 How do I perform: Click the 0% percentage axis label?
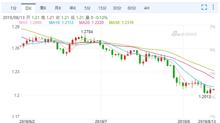point(212,50)
